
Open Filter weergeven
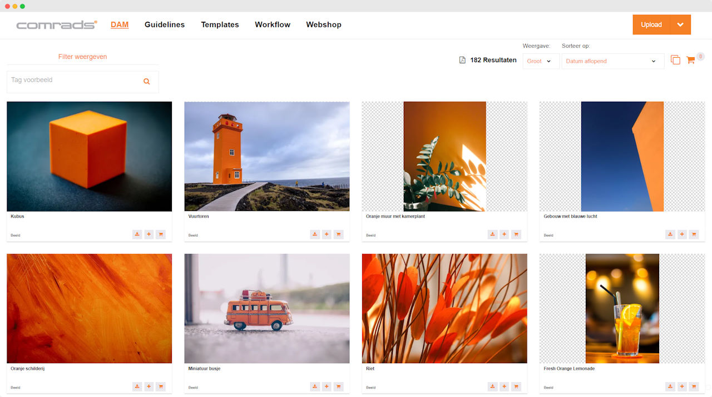(x=82, y=56)
